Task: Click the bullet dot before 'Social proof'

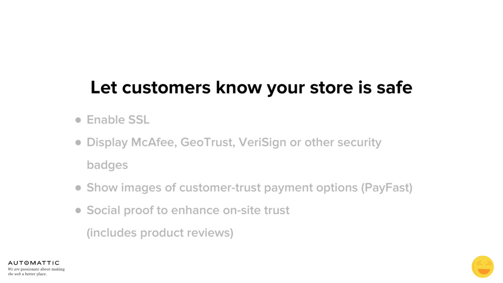Action: (78, 210)
